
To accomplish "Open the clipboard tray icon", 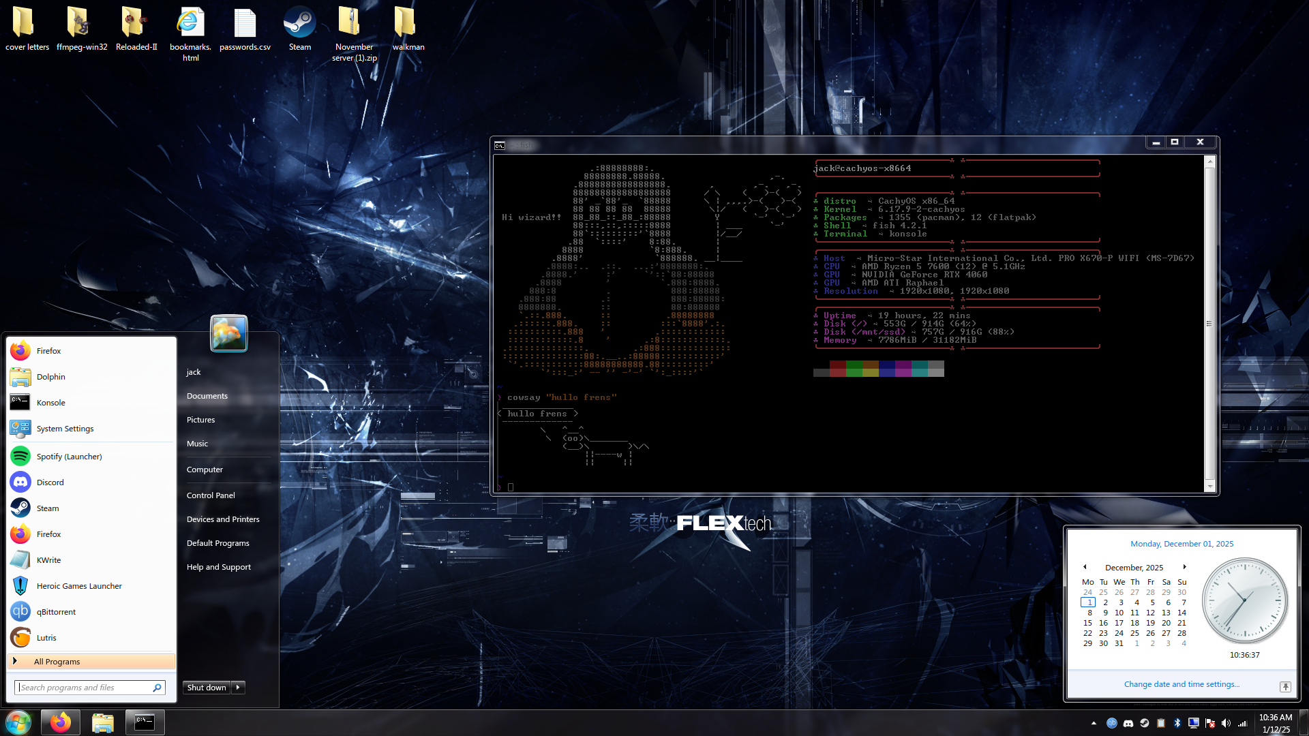I will coord(1160,723).
